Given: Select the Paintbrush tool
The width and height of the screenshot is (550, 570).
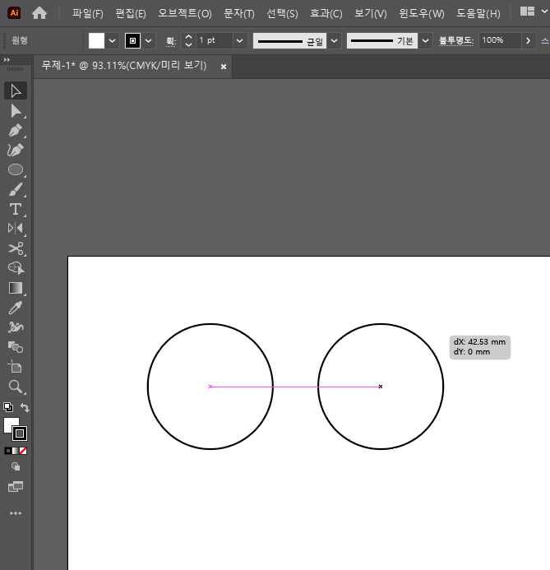Looking at the screenshot, I should [16, 189].
